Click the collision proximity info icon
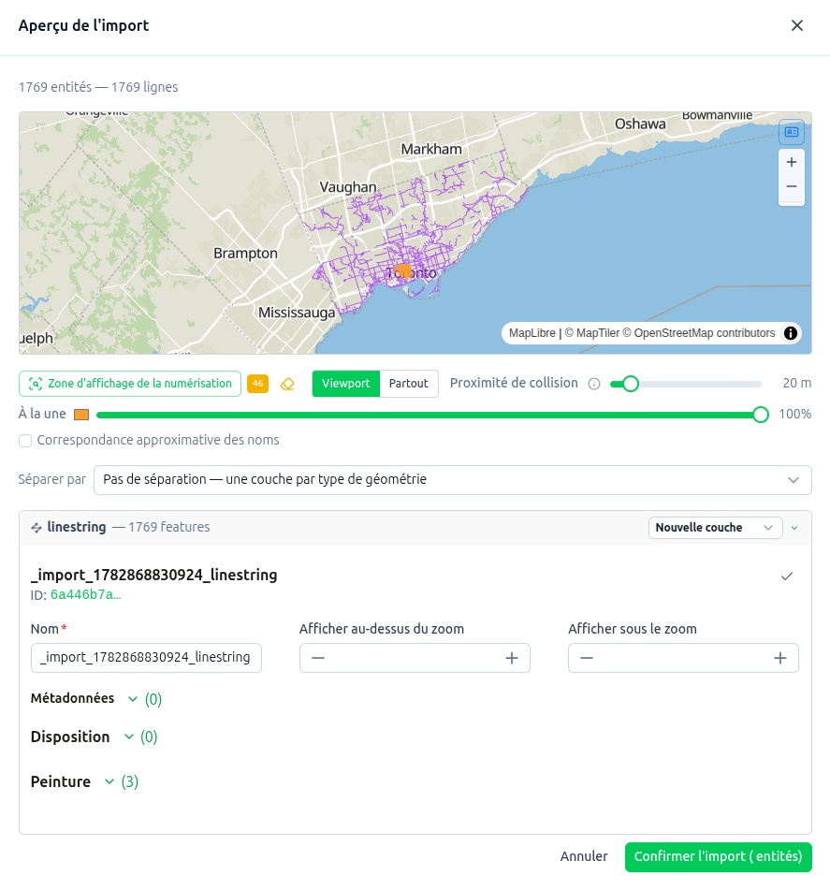Screen dimensions: 830x890 pos(594,384)
